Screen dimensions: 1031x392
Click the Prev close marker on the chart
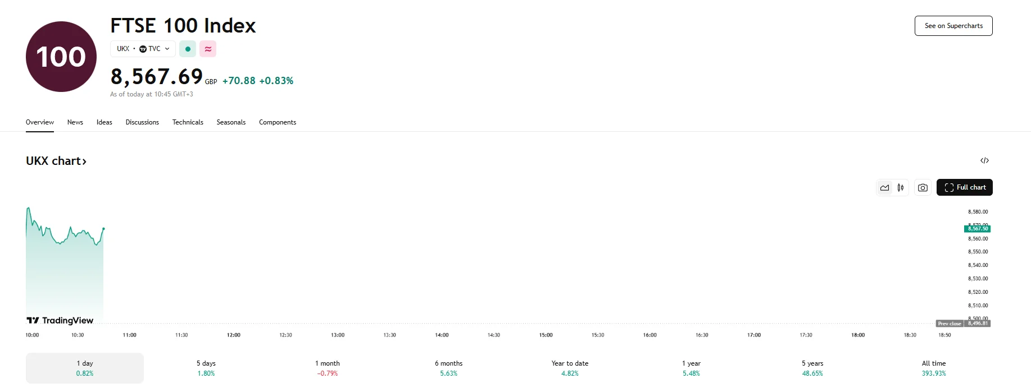click(x=950, y=324)
